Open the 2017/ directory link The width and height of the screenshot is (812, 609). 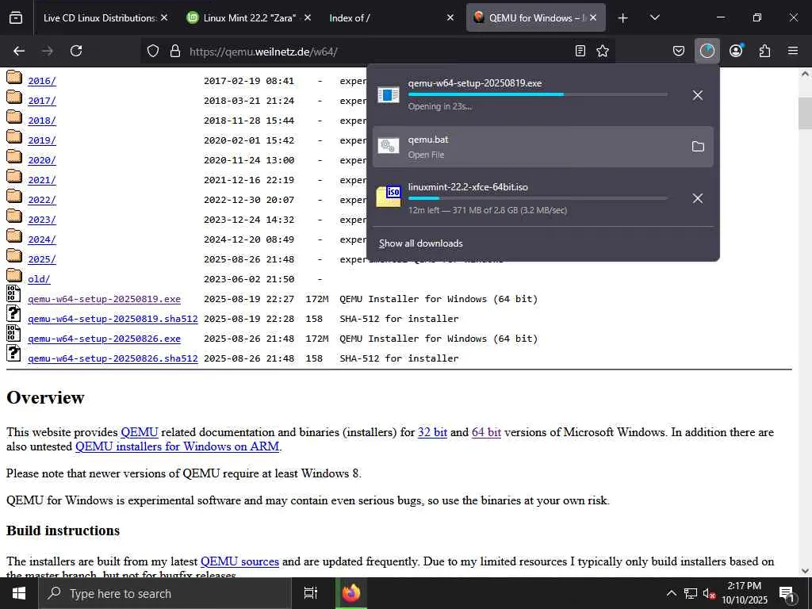point(42,101)
